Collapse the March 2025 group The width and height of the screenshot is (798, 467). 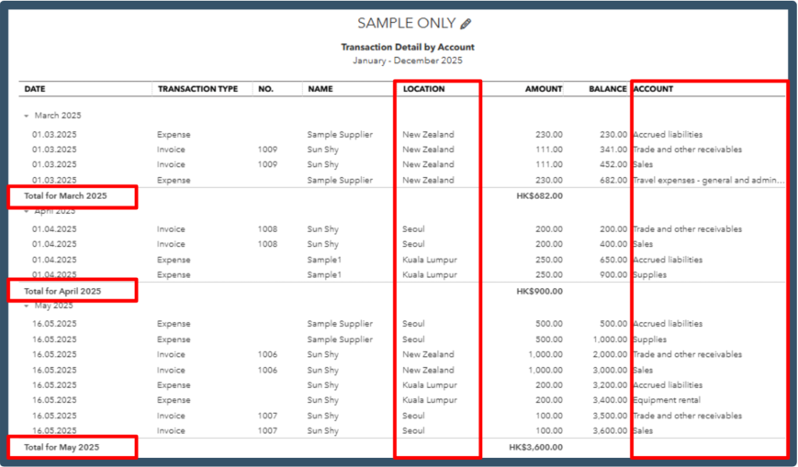(28, 116)
